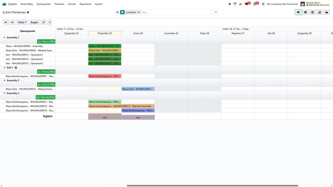Open the green Masa - WH/MO/00009 Gantt pill

click(x=105, y=46)
